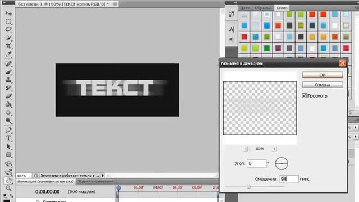The image size is (359, 202).
Task: Select the Без имени-1 document tab
Action: [x=63, y=4]
